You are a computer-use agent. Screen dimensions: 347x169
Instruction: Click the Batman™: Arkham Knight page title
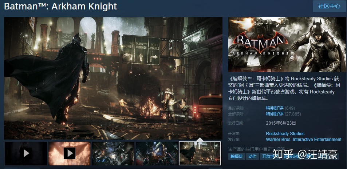click(x=60, y=7)
